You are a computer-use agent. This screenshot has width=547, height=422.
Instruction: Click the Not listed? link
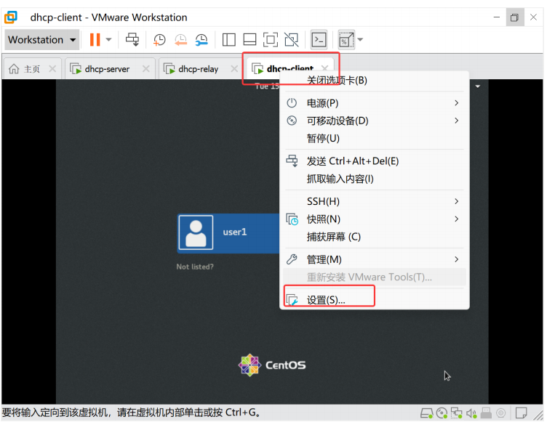coord(195,267)
